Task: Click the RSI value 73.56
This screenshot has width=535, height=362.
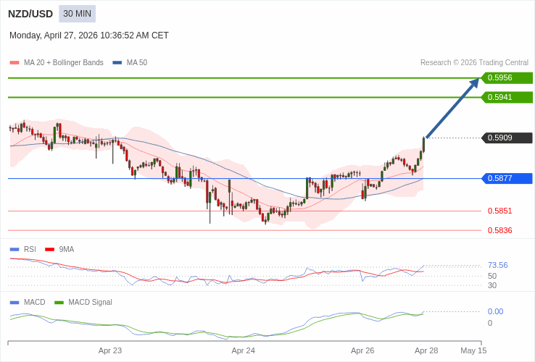Action: (x=498, y=265)
